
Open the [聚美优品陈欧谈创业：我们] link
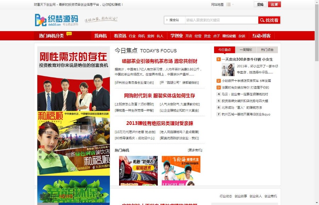(179, 138)
